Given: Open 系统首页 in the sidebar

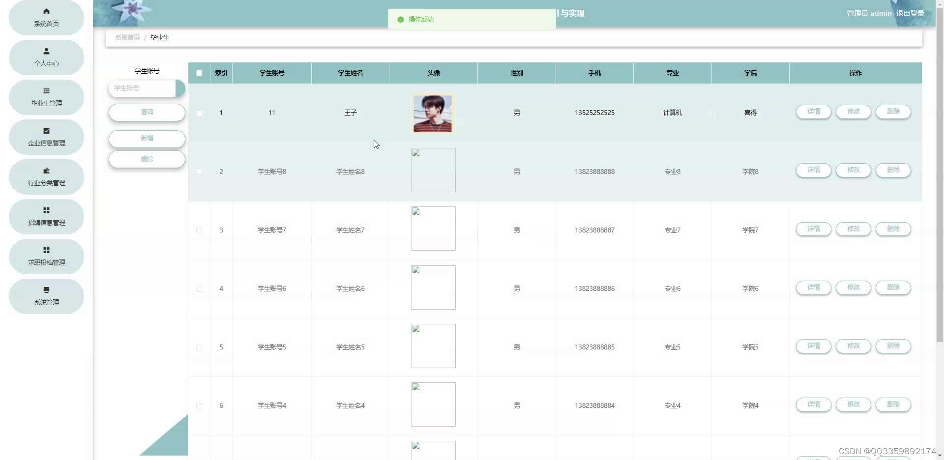Looking at the screenshot, I should click(46, 17).
